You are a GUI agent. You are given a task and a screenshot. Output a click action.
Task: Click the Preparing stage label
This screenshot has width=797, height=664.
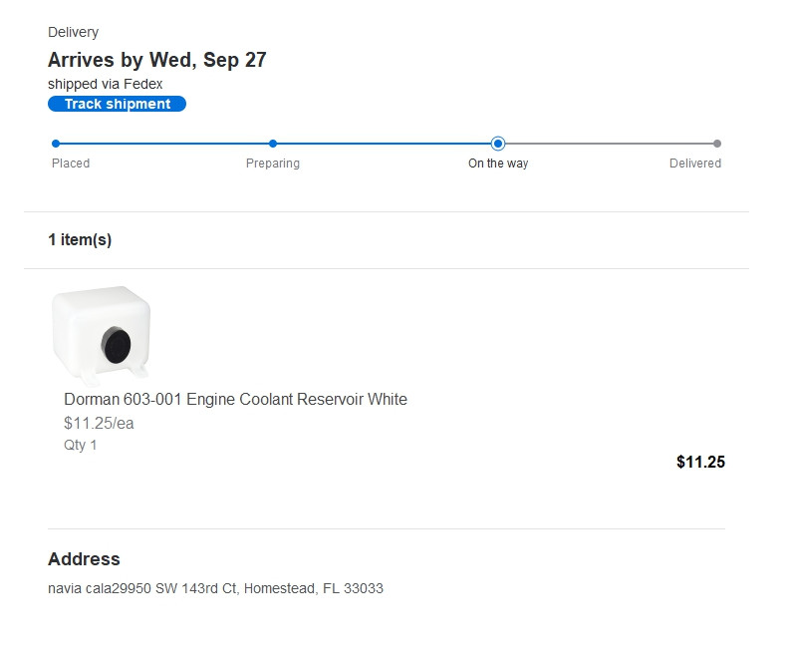coord(273,164)
